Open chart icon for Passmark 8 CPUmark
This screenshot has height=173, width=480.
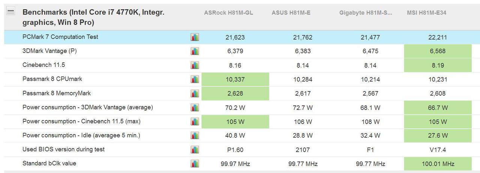(x=195, y=79)
